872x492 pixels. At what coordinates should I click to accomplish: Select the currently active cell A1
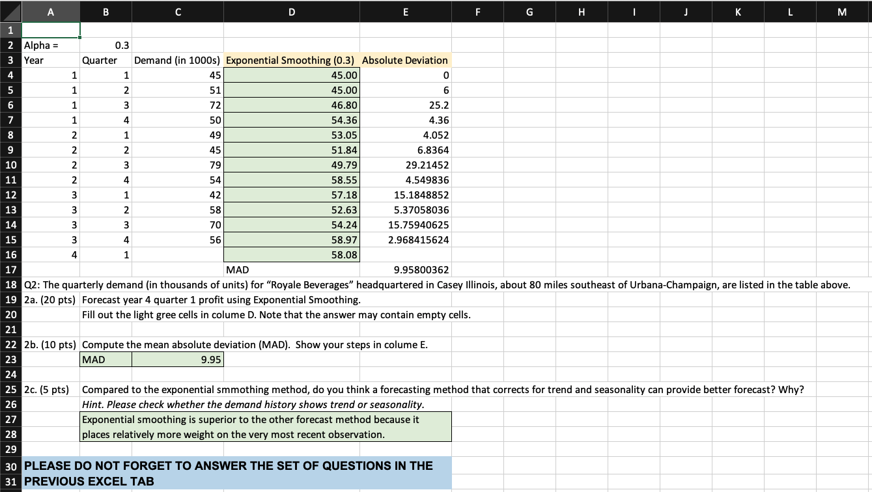pos(50,29)
